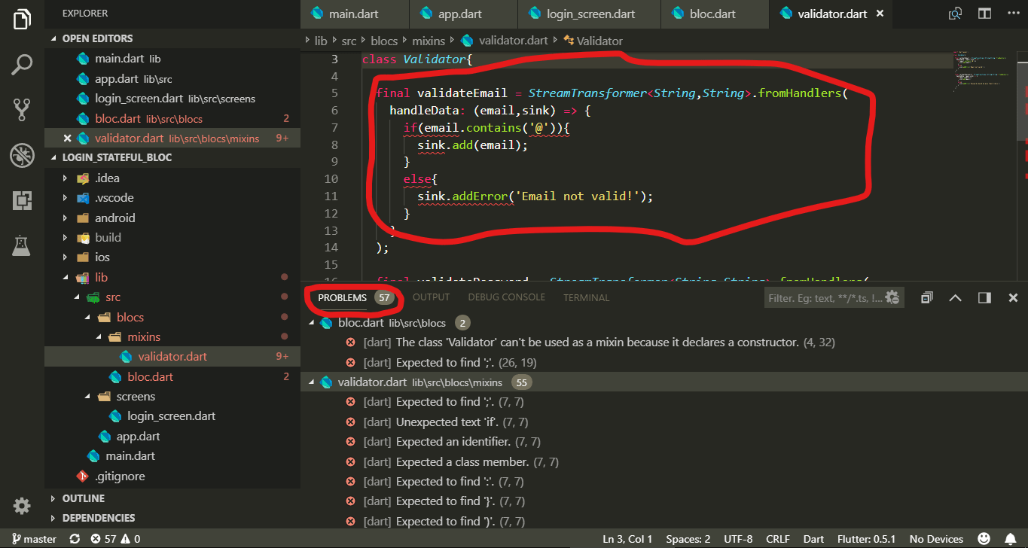This screenshot has height=548, width=1028.
Task: Open the Source Control view
Action: (x=22, y=110)
